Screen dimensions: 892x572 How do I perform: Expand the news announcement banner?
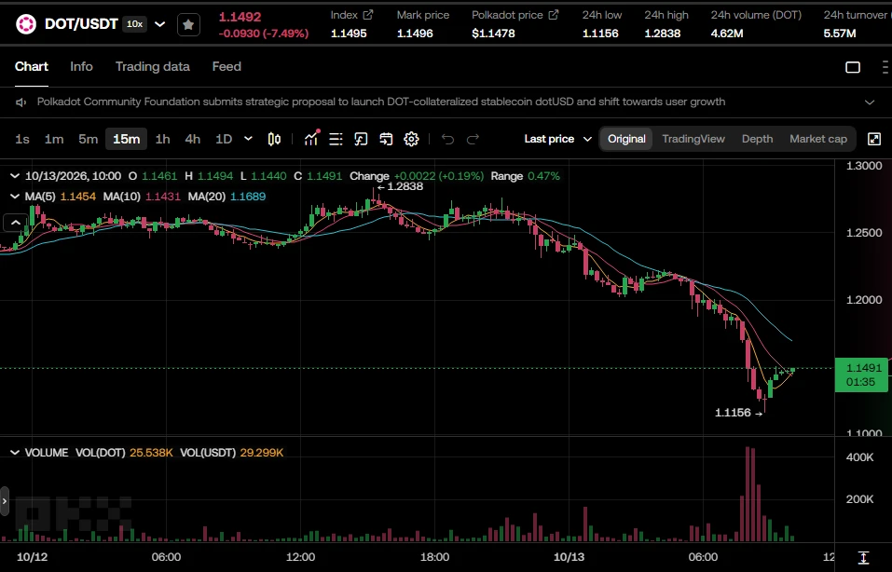(x=870, y=102)
